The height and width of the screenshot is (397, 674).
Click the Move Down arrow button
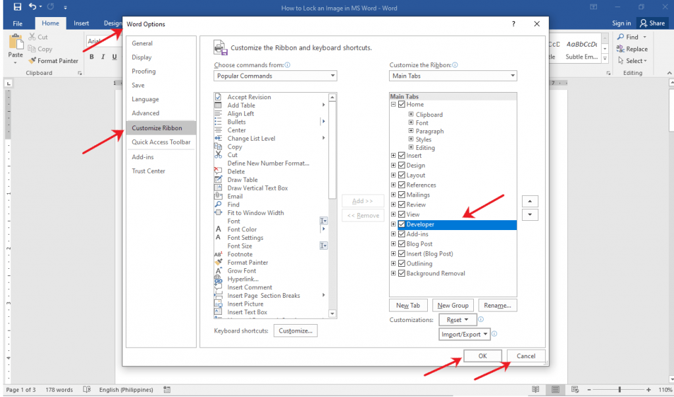[x=530, y=214]
